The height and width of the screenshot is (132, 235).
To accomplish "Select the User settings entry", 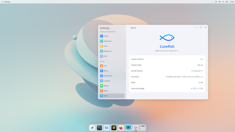I will (x=112, y=66).
